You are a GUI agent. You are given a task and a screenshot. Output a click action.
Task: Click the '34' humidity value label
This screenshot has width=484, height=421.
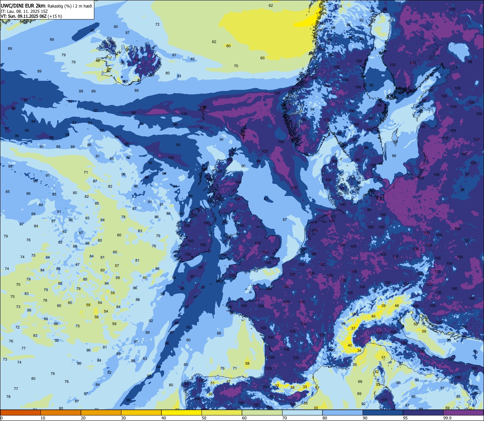[359, 351]
